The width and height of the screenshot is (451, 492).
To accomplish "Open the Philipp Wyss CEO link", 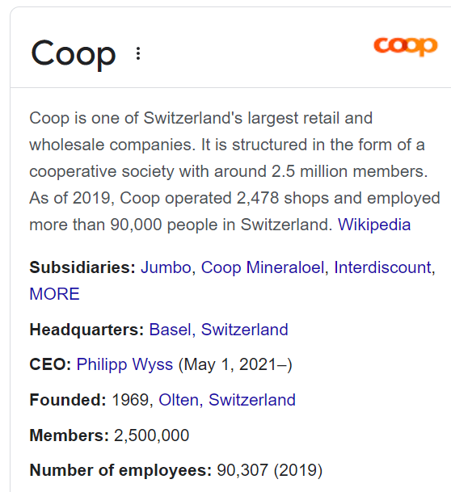I will tap(124, 364).
